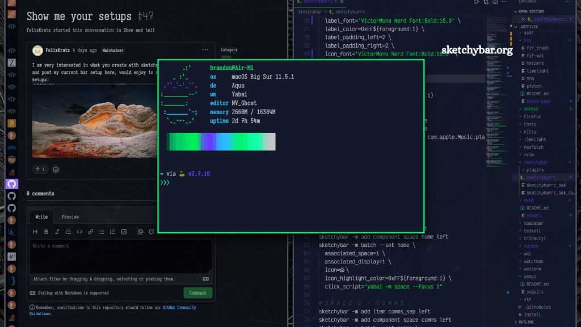Upvote FelixKratz's post
This screenshot has width=581, height=327.
tap(40, 169)
